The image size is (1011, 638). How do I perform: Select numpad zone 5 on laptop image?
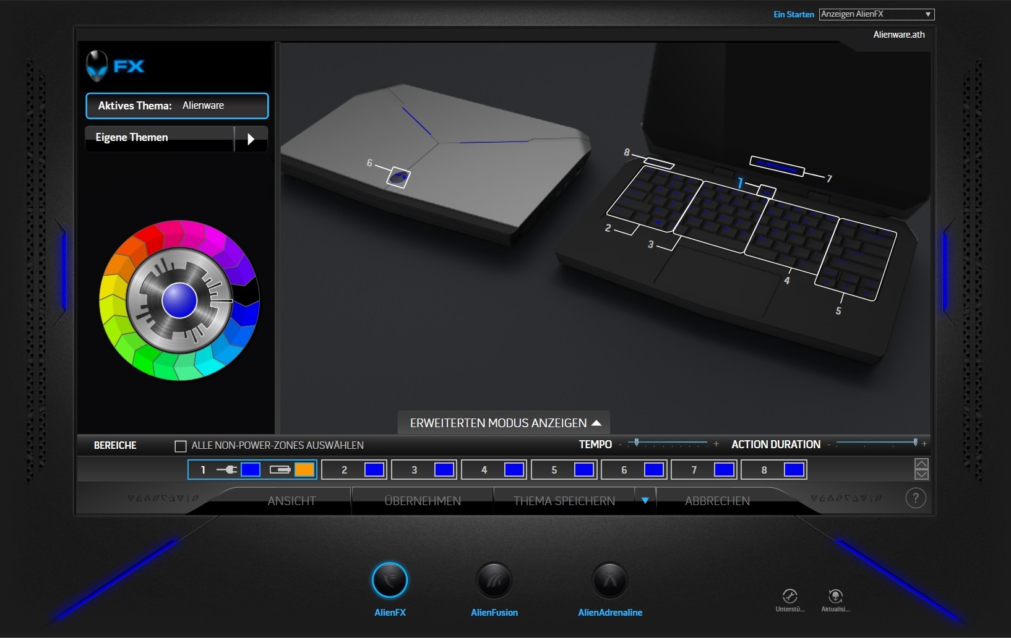coord(856,260)
